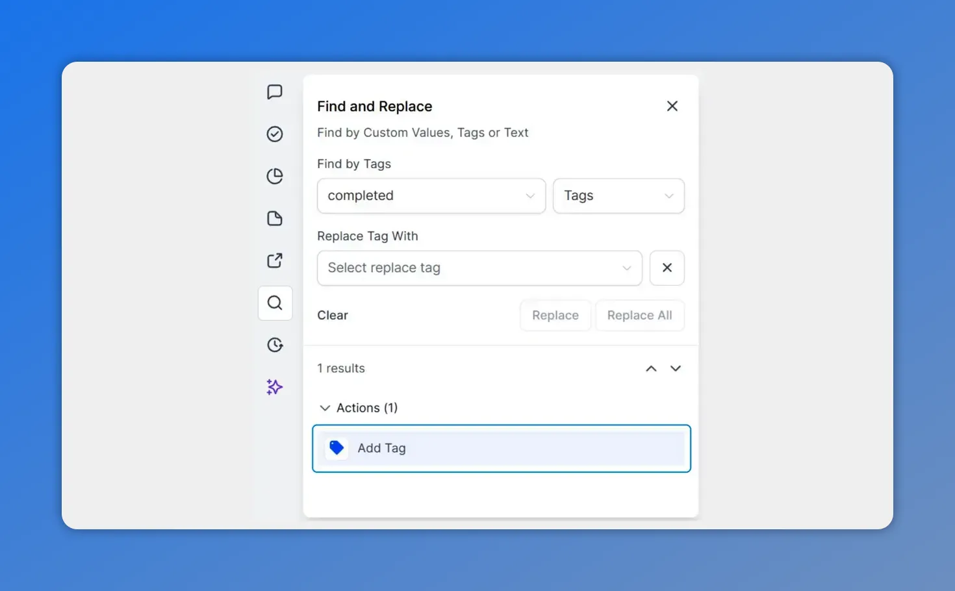Click Clear to reset the search
Screen dimensions: 955x591
coord(333,315)
